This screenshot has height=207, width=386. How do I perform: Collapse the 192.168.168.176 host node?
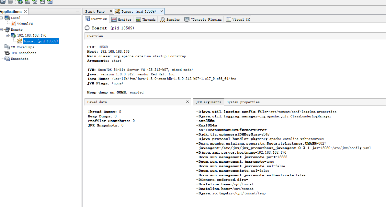click(x=7, y=35)
